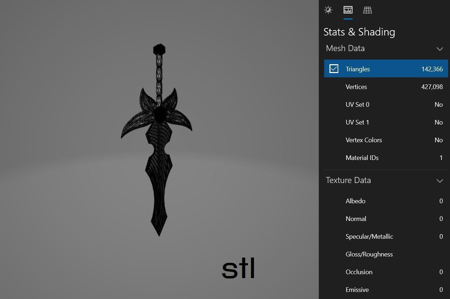Select the Specular/Metallic texture row

pos(386,236)
